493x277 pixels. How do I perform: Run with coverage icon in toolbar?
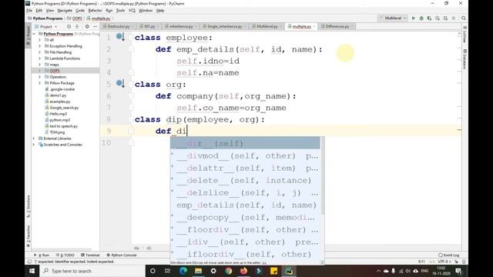[x=429, y=18]
